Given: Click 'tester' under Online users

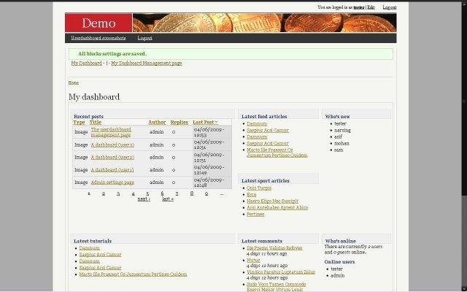Looking at the screenshot, I should (337, 269).
